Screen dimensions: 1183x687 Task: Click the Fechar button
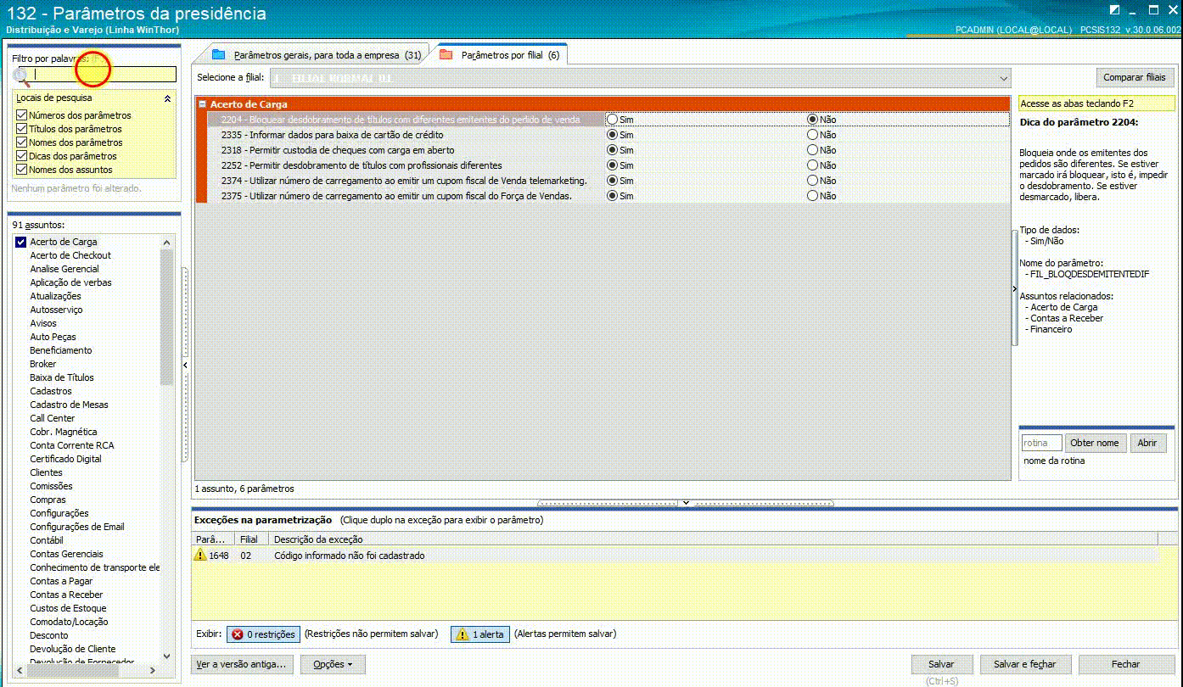(x=1126, y=664)
